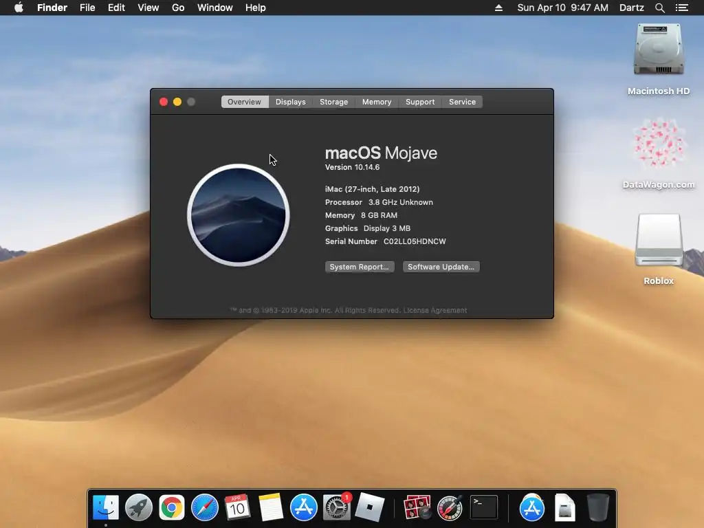Open Google Chrome from the Dock
This screenshot has width=704, height=528.
(171, 507)
